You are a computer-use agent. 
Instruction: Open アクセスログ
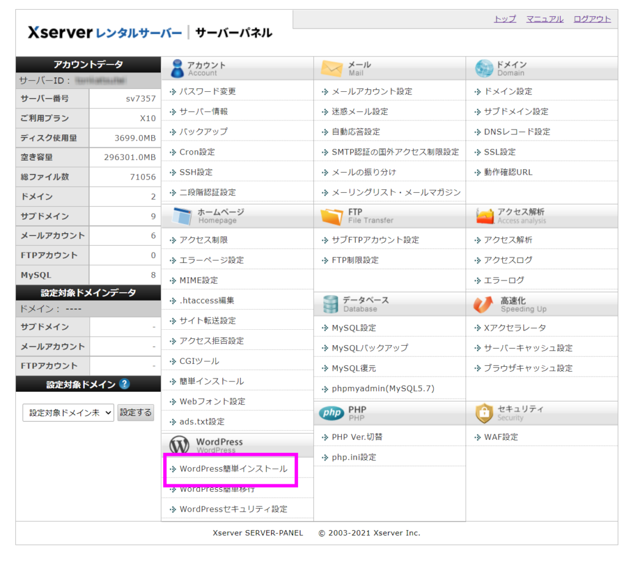click(508, 260)
